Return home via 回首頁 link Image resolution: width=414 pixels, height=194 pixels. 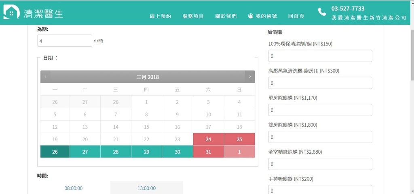point(296,17)
